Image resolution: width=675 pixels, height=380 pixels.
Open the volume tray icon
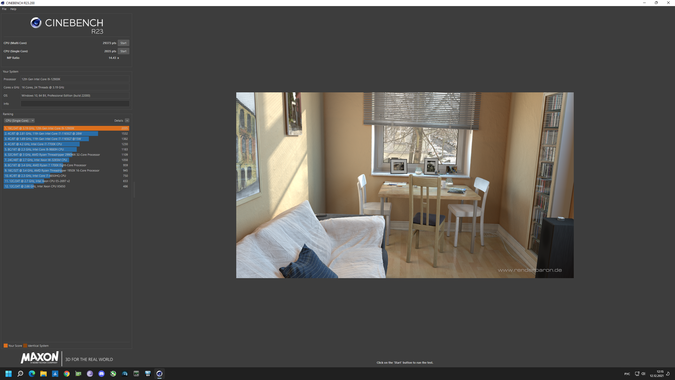643,374
